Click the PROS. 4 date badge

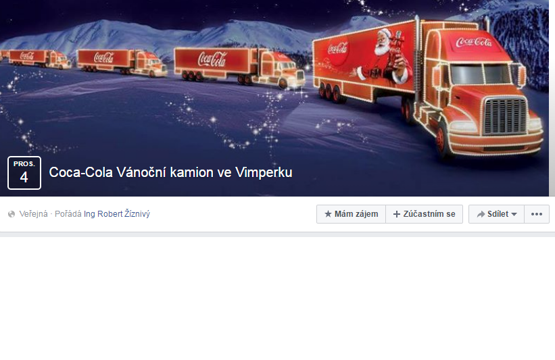click(24, 173)
